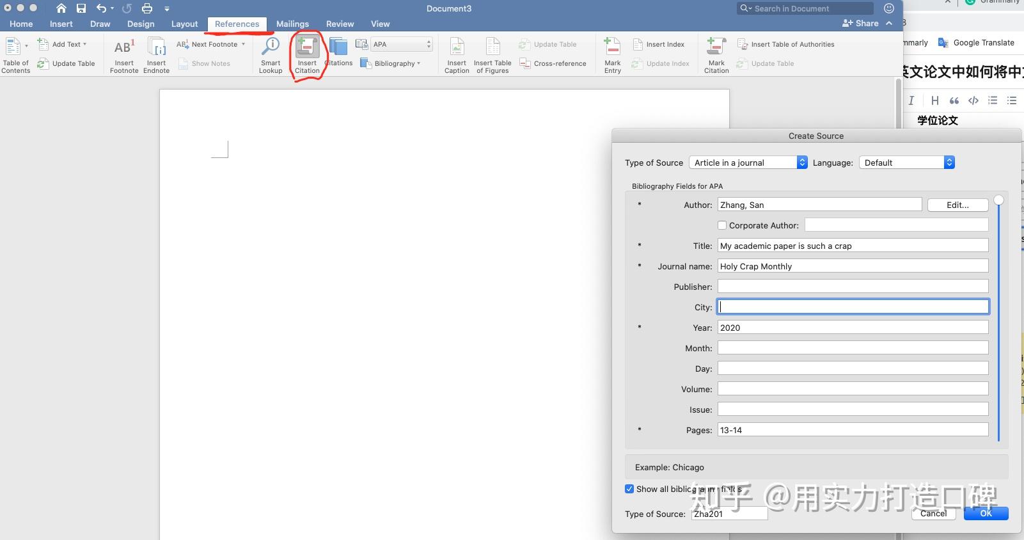Go to the Layout tab

(x=184, y=24)
